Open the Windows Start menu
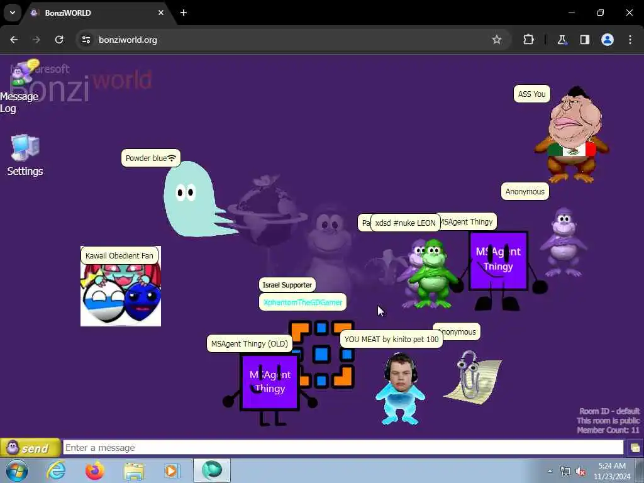Viewport: 644px width, 483px height. tap(17, 470)
